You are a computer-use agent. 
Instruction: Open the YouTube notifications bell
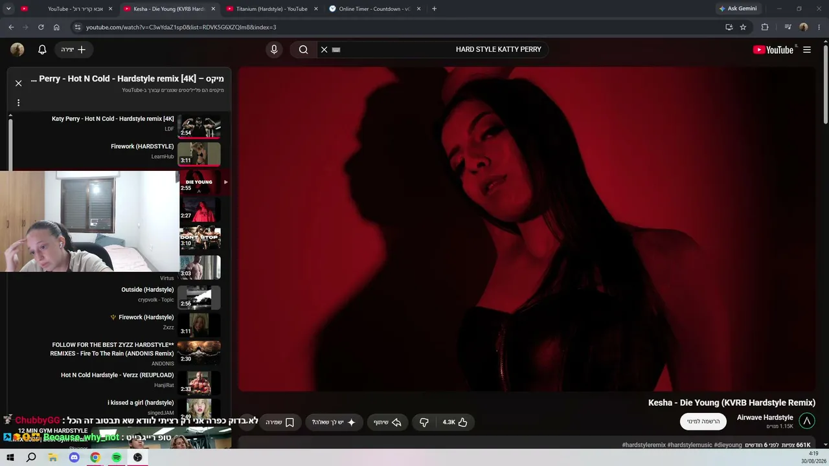click(x=42, y=50)
